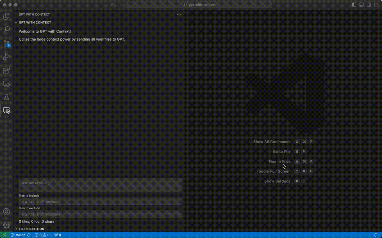The height and width of the screenshot is (238, 382).
Task: Click the Find in Files shortcut label
Action: (x=279, y=161)
